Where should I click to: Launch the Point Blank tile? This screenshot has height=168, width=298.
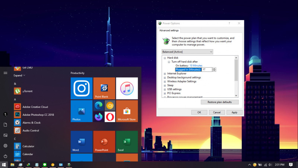pos(104,88)
